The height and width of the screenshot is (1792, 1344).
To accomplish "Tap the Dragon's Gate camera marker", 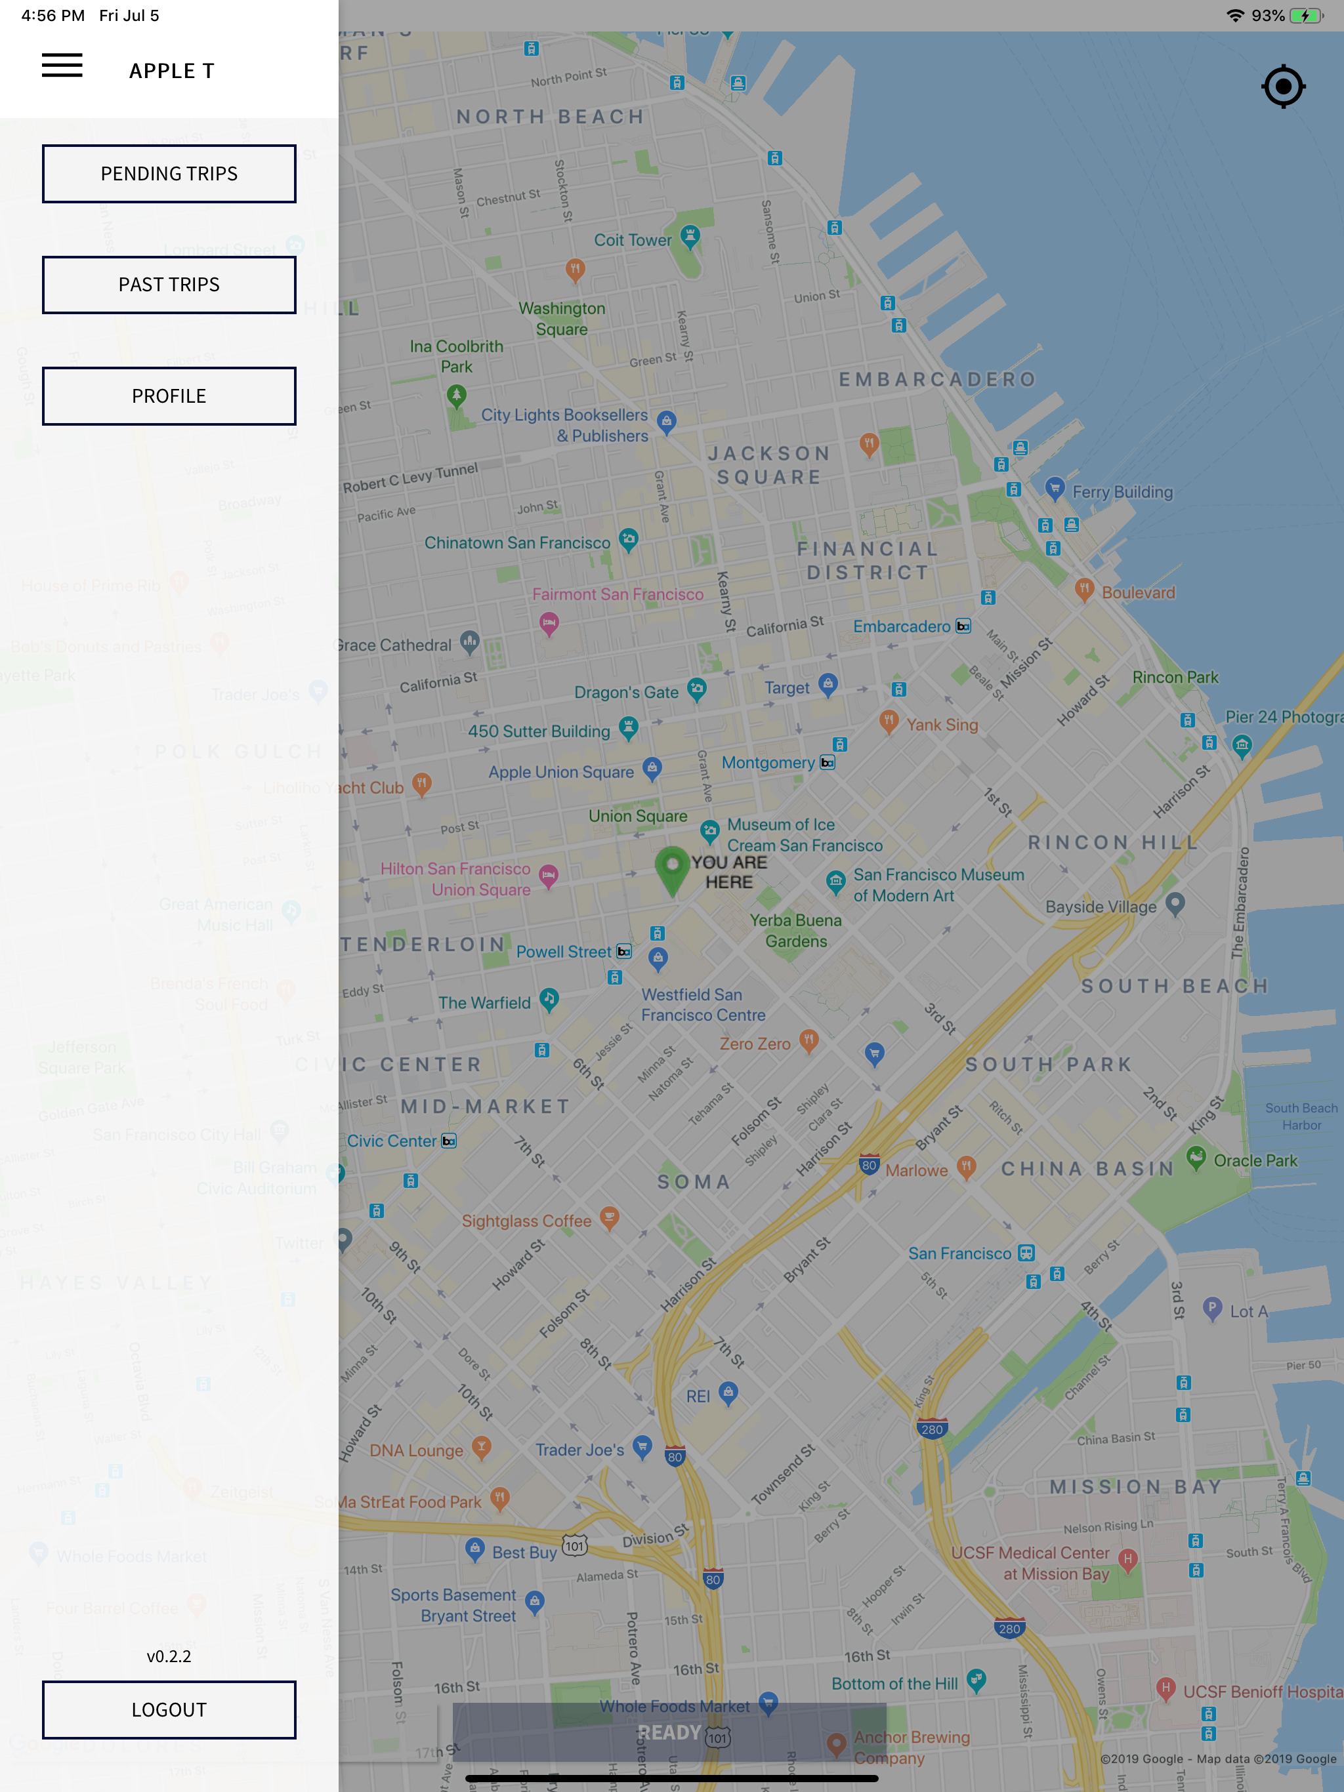I will (x=697, y=689).
